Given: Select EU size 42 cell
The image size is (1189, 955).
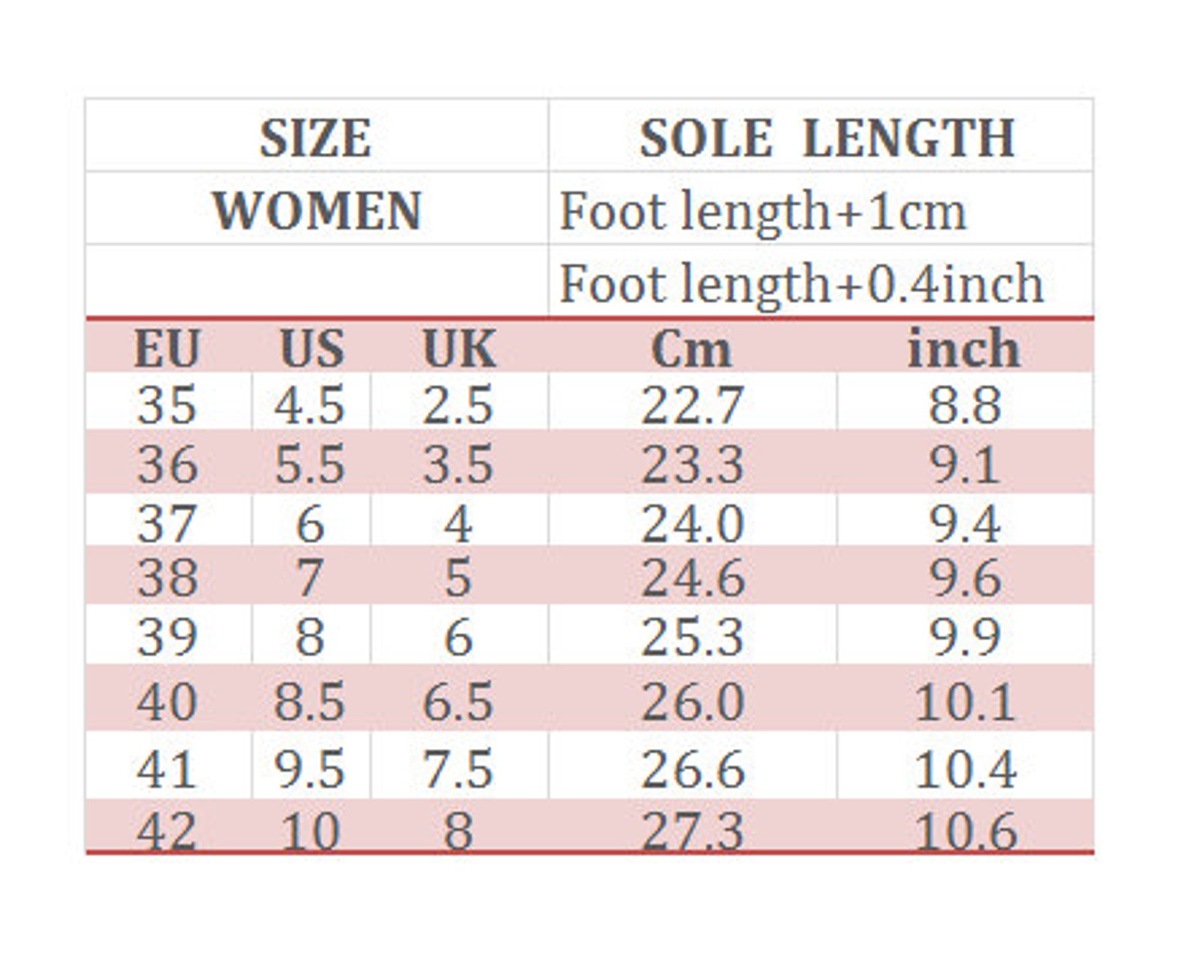Looking at the screenshot, I should [x=168, y=826].
